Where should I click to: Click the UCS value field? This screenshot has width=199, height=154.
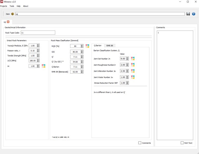33,61
